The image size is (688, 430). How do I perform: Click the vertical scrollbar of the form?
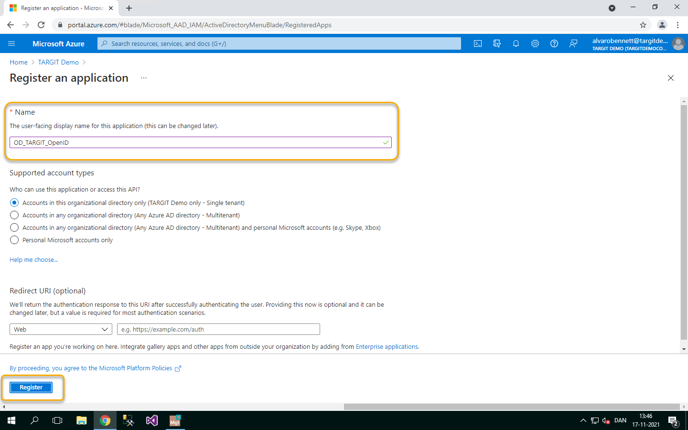(684, 222)
